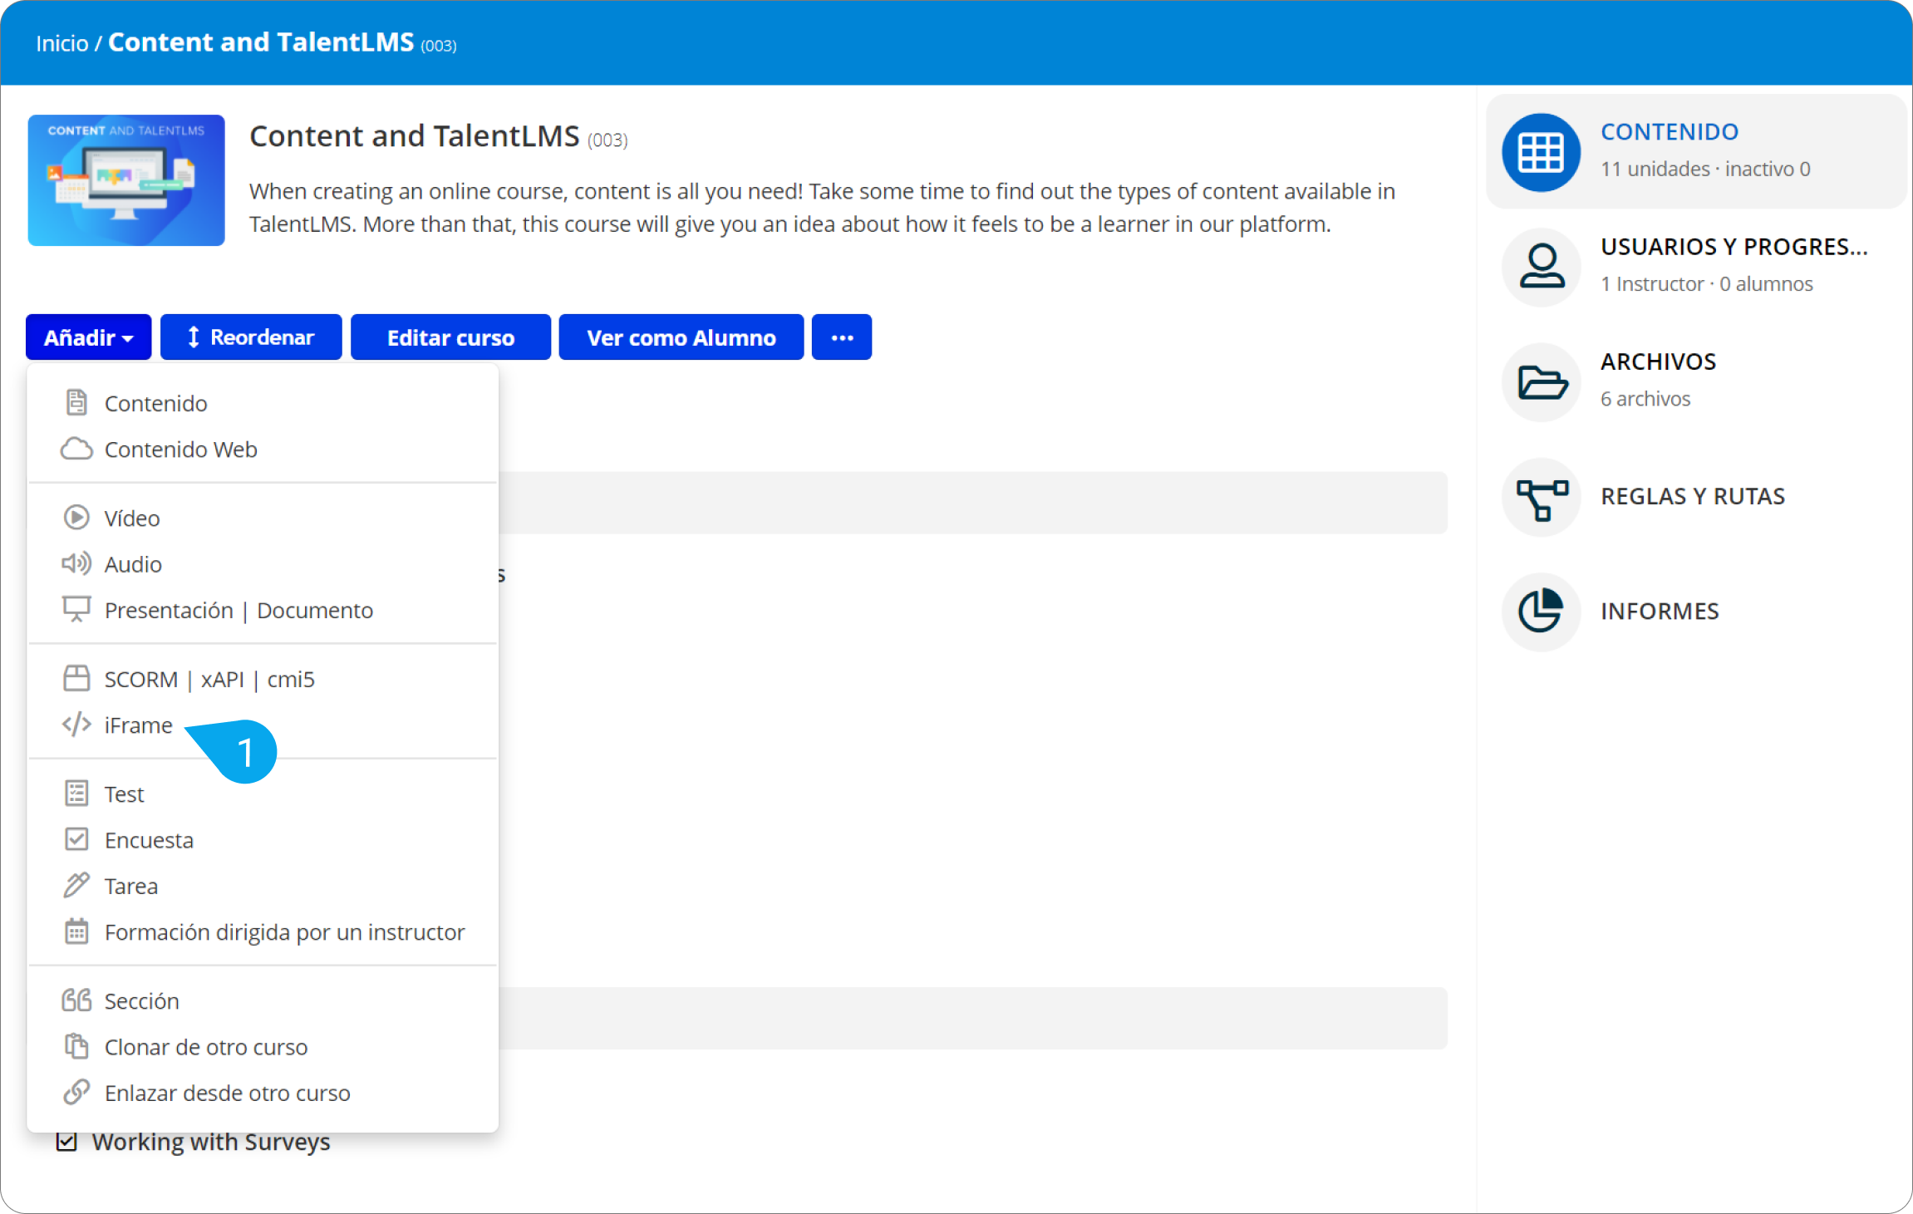The image size is (1913, 1214).
Task: Click the Informes pie chart icon
Action: point(1541,612)
